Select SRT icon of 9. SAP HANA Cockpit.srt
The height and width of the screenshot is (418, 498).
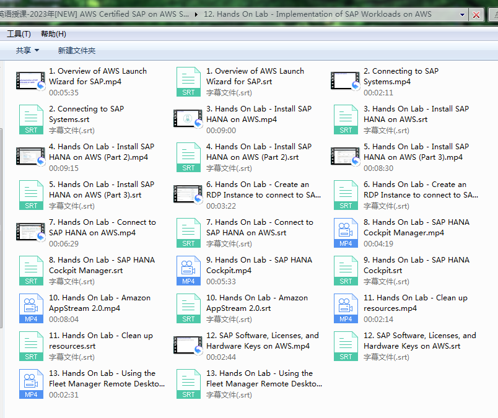[x=346, y=271]
